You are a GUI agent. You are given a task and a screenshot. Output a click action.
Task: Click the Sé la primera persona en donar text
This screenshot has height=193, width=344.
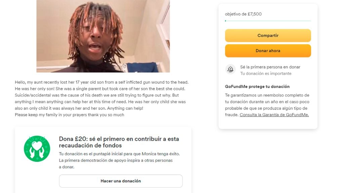pos(270,67)
